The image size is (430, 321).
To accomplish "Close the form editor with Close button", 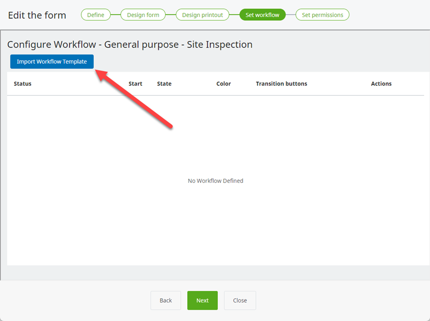I will point(240,300).
